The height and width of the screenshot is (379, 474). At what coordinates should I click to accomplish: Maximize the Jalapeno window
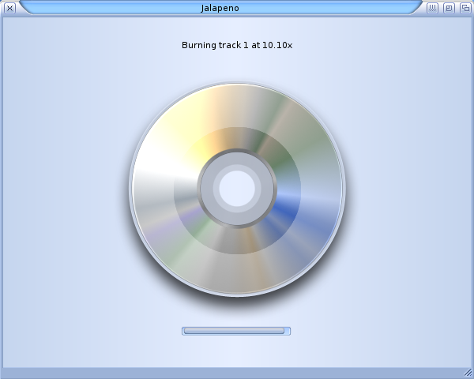coord(465,8)
